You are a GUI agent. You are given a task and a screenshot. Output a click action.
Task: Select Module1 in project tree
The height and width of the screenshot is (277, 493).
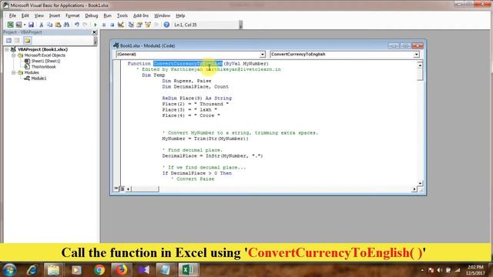tap(39, 78)
